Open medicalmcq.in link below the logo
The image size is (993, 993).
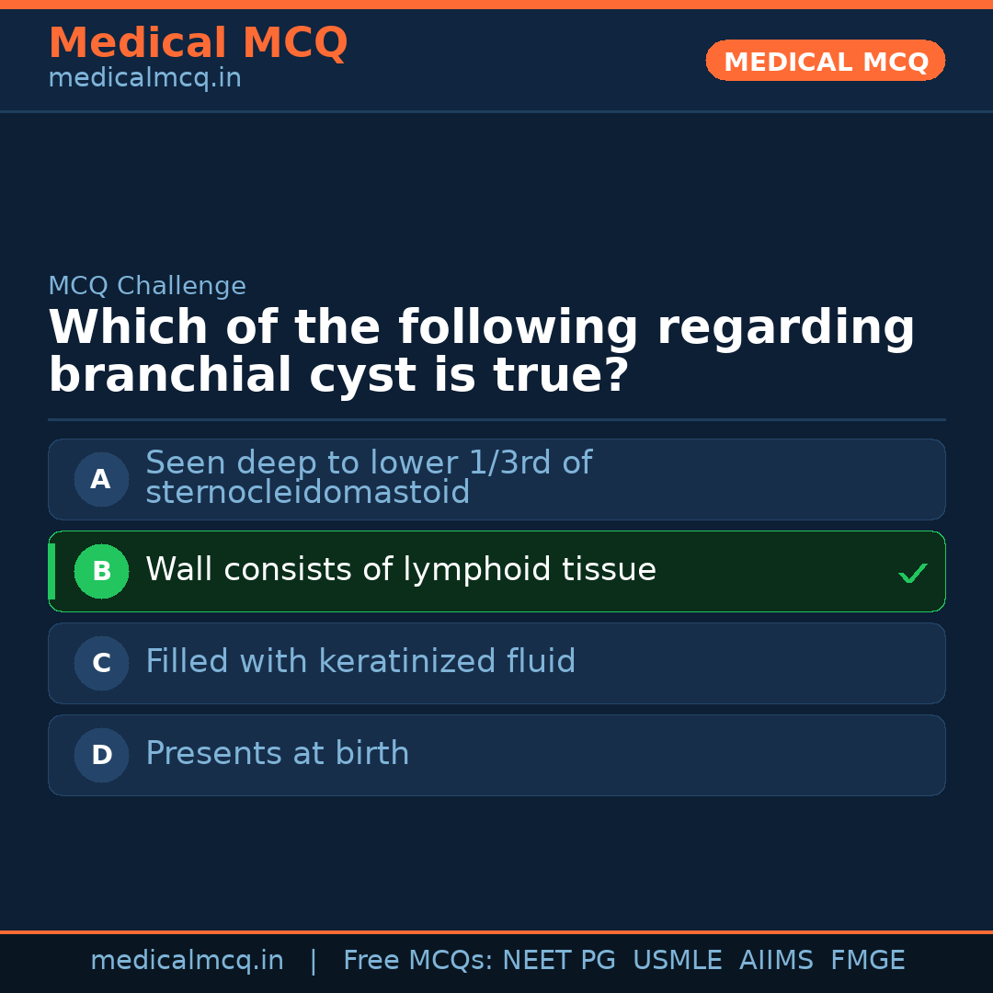144,77
